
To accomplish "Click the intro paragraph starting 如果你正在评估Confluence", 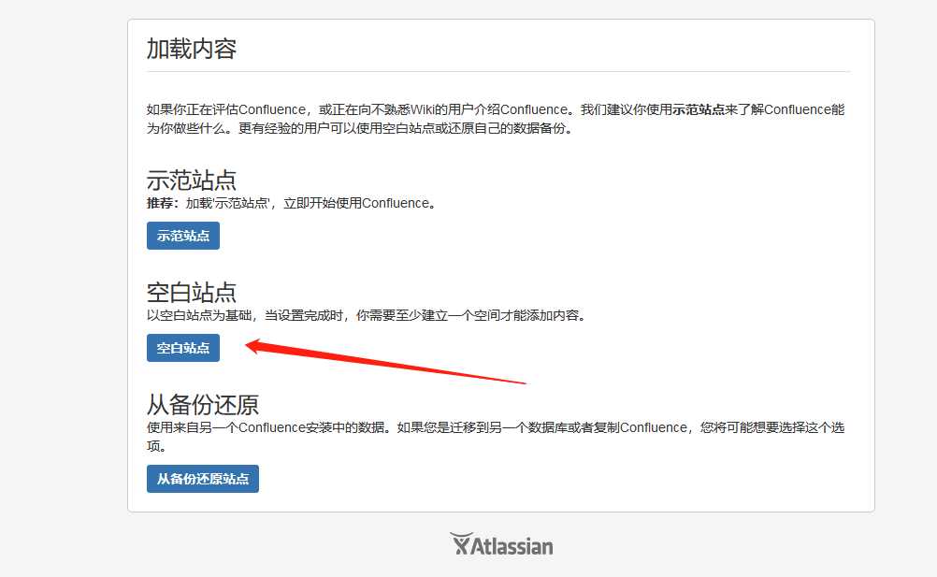I will coord(496,119).
